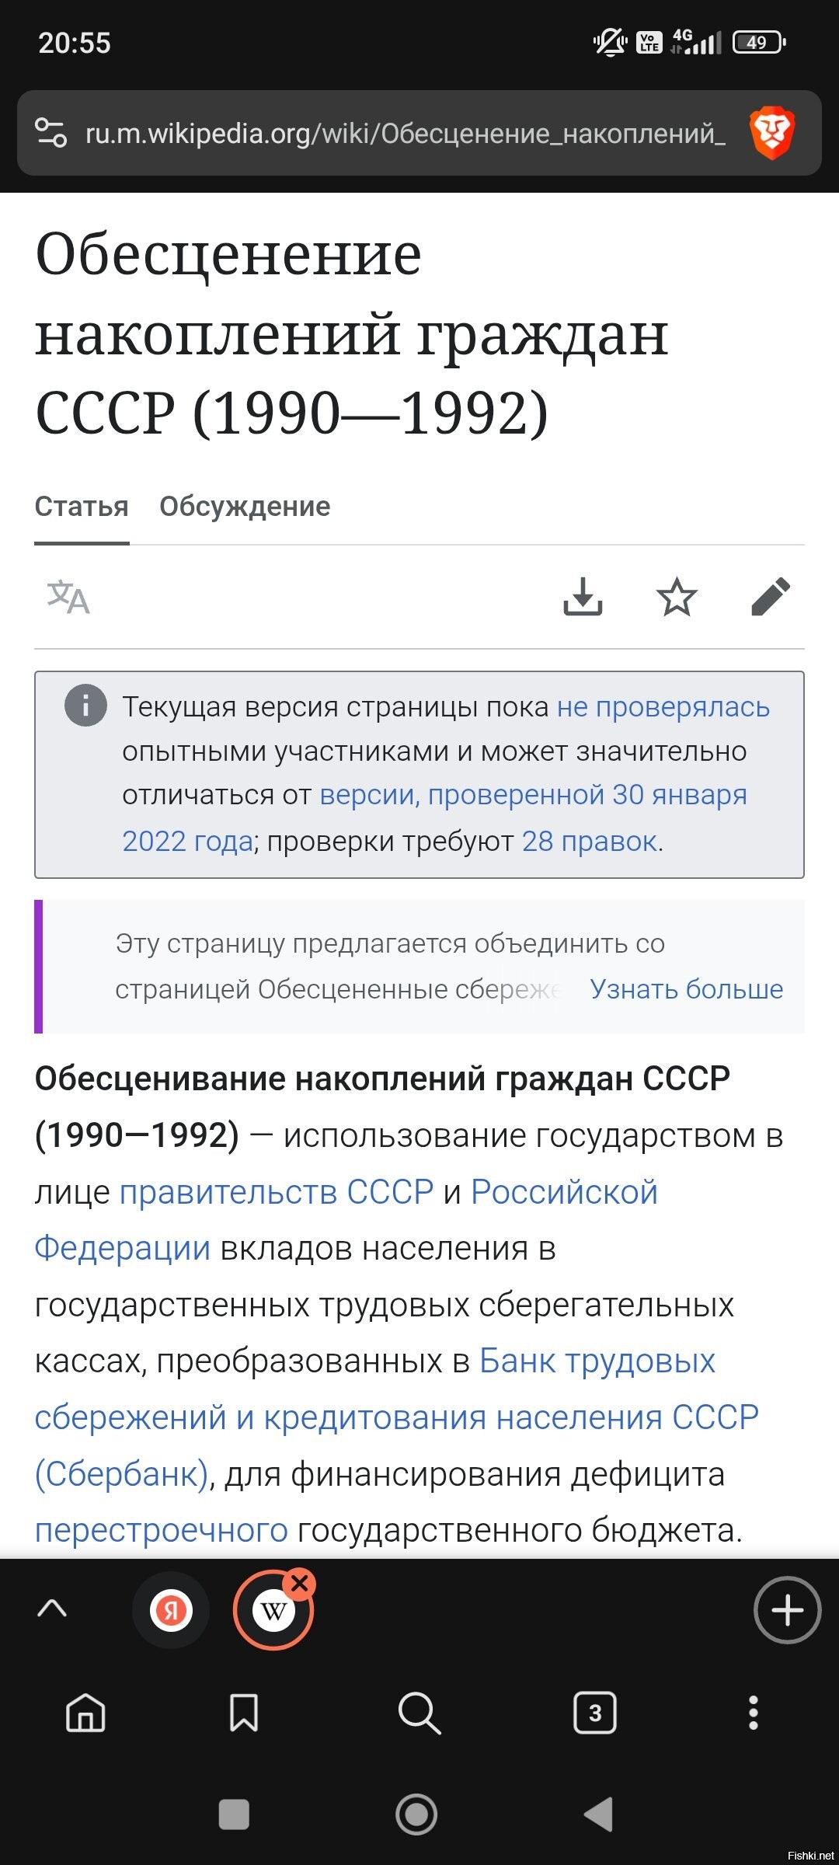This screenshot has width=839, height=1865.
Task: Open the info icon in review notice
Action: point(85,706)
